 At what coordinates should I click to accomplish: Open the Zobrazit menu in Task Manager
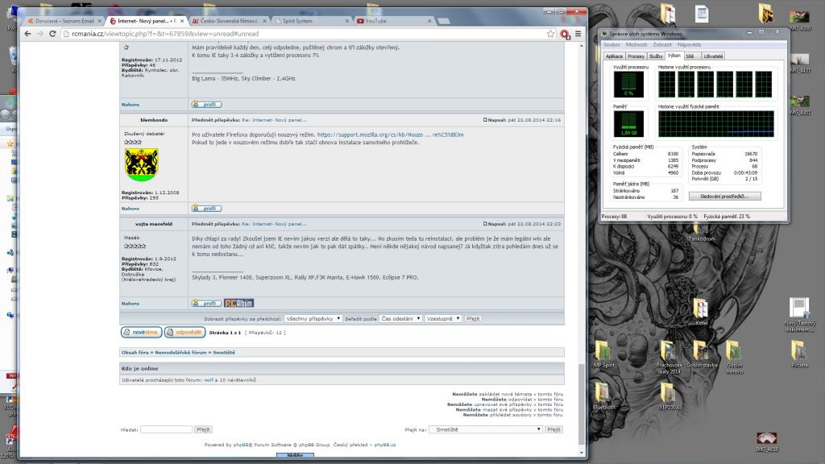(661, 45)
